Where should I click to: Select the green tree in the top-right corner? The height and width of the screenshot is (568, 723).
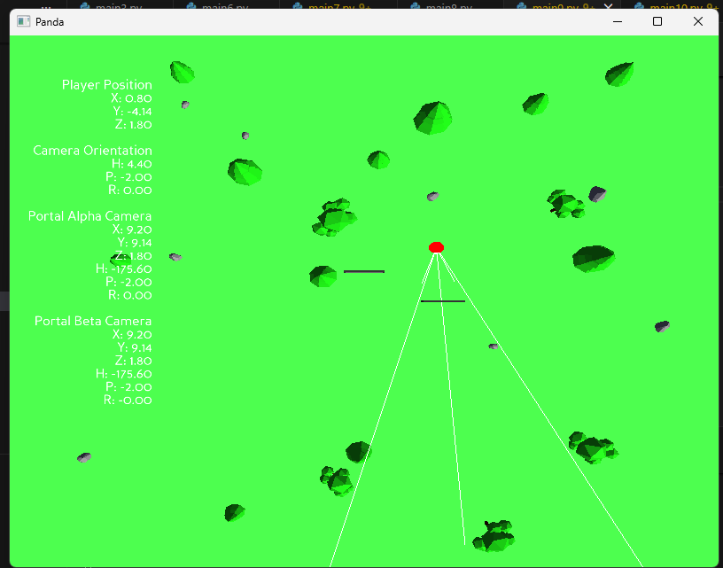pyautogui.click(x=618, y=74)
